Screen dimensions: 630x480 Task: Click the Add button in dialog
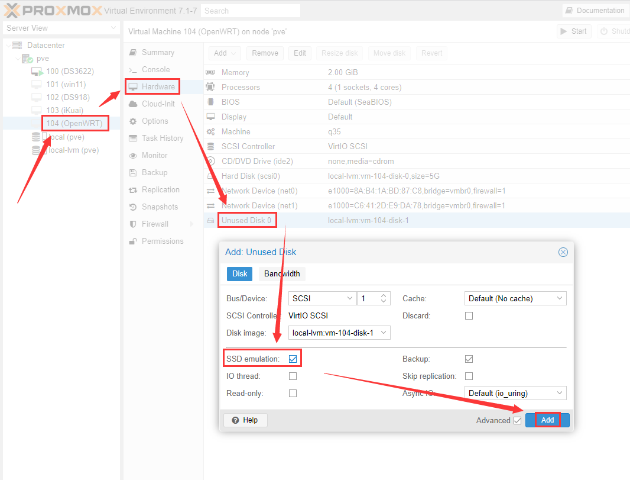547,420
